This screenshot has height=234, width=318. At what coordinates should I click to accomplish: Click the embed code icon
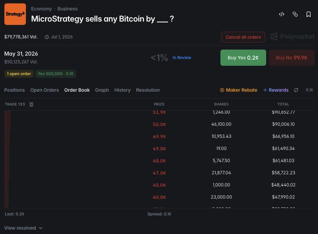282,14
